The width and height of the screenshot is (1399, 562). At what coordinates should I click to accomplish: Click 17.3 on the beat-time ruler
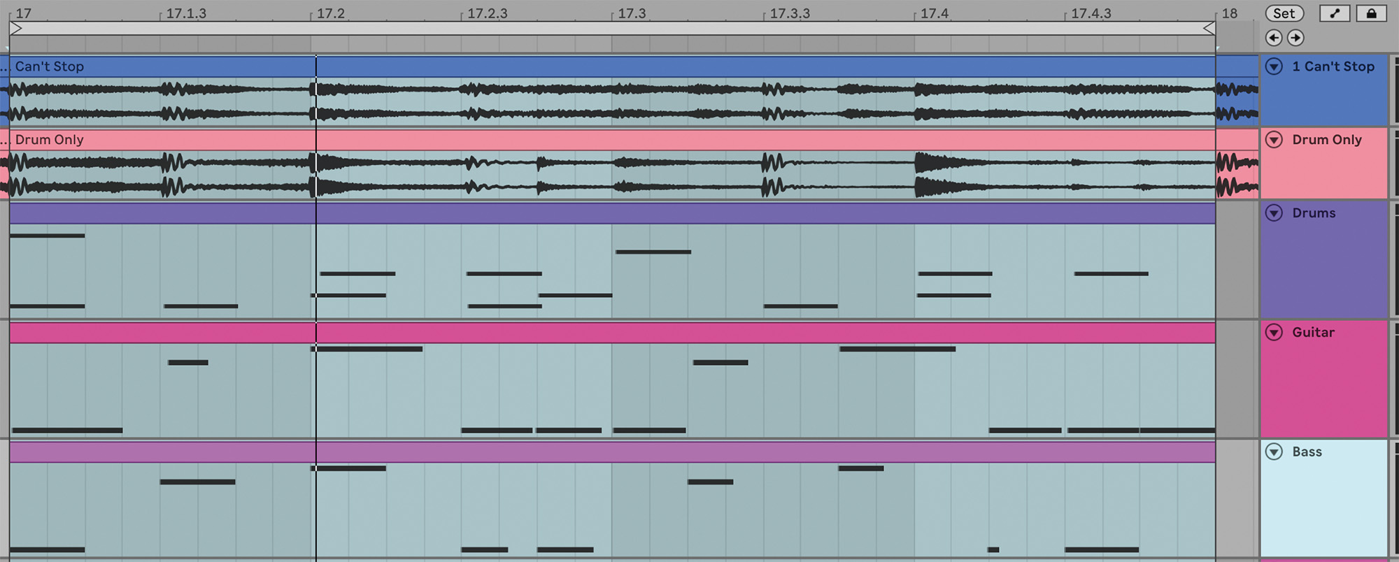click(632, 13)
